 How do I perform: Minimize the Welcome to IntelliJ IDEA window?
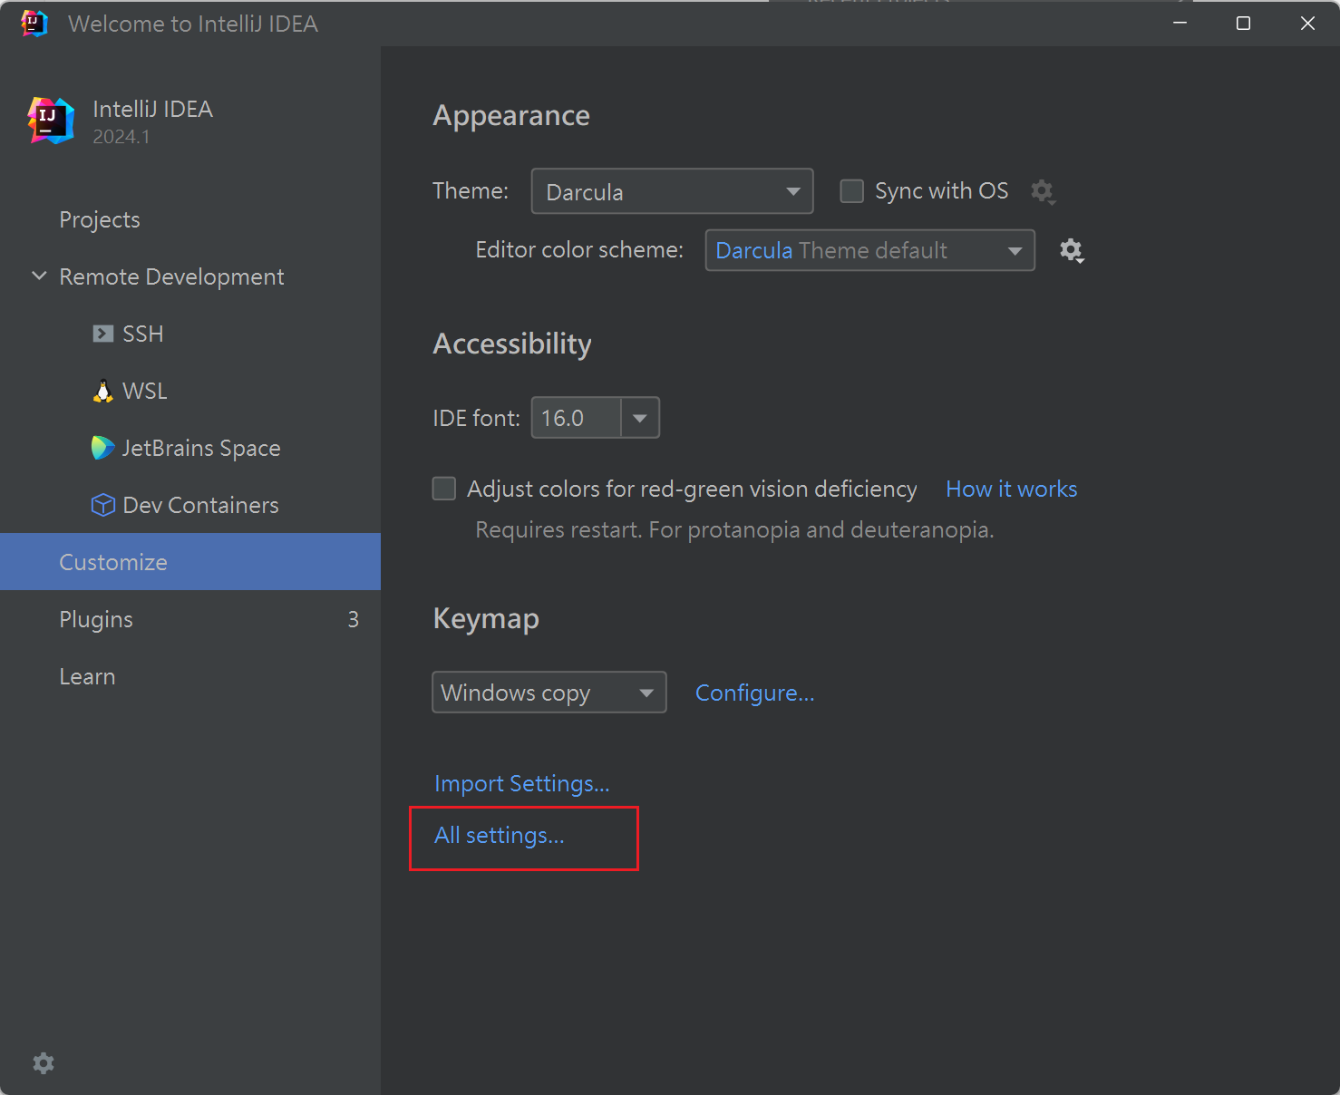pos(1180,24)
